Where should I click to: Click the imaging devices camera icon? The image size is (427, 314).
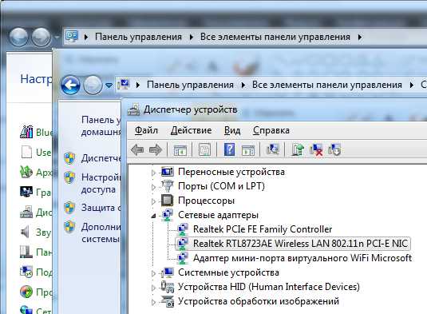[167, 301]
